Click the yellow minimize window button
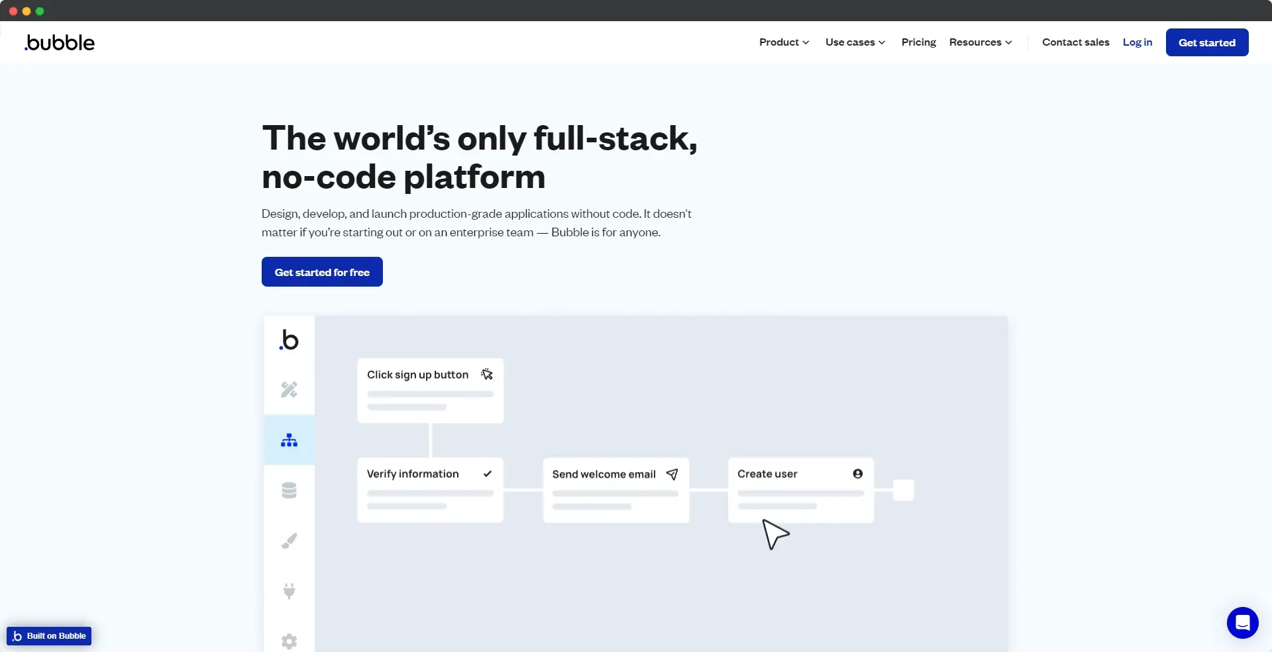The height and width of the screenshot is (652, 1272). [26, 11]
